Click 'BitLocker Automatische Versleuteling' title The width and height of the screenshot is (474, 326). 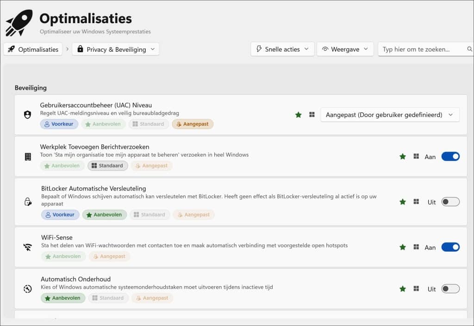94,188
